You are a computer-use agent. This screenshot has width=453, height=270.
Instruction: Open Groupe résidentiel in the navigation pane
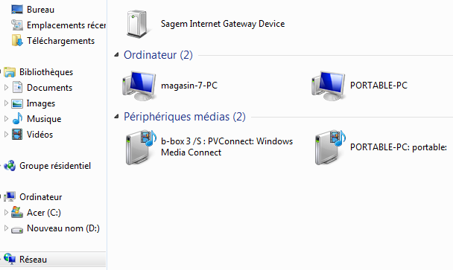click(55, 166)
